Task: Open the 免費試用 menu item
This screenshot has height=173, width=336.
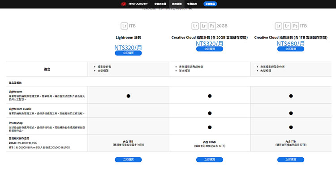Action: click(192, 4)
